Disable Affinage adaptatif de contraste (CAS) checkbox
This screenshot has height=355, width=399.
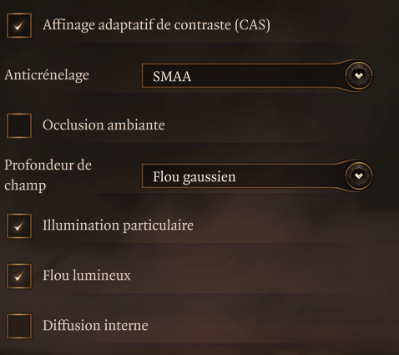[x=19, y=25]
